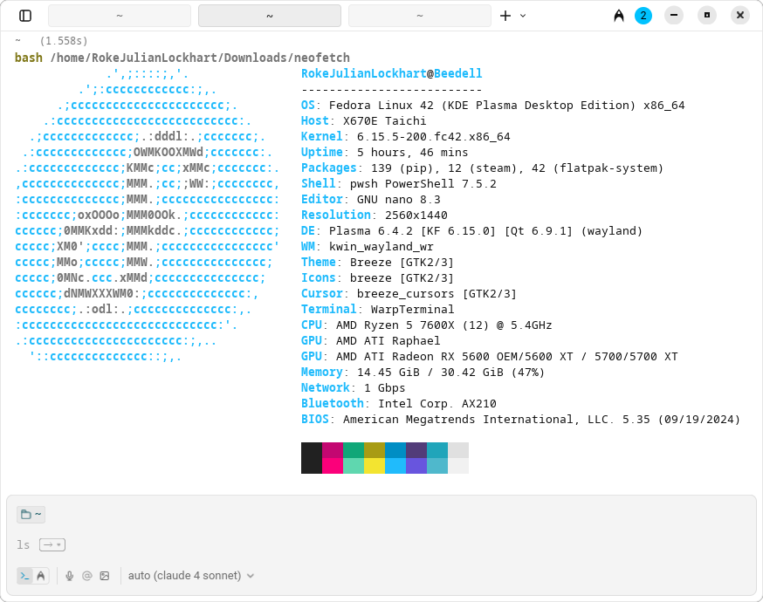This screenshot has width=763, height=602.
Task: Click the BIOS line American Megatrends
Action: (x=520, y=419)
